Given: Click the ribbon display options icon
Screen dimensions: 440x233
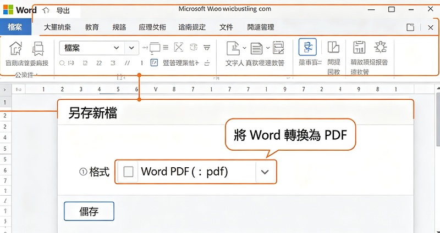Looking at the screenshot, I should point(410,27).
